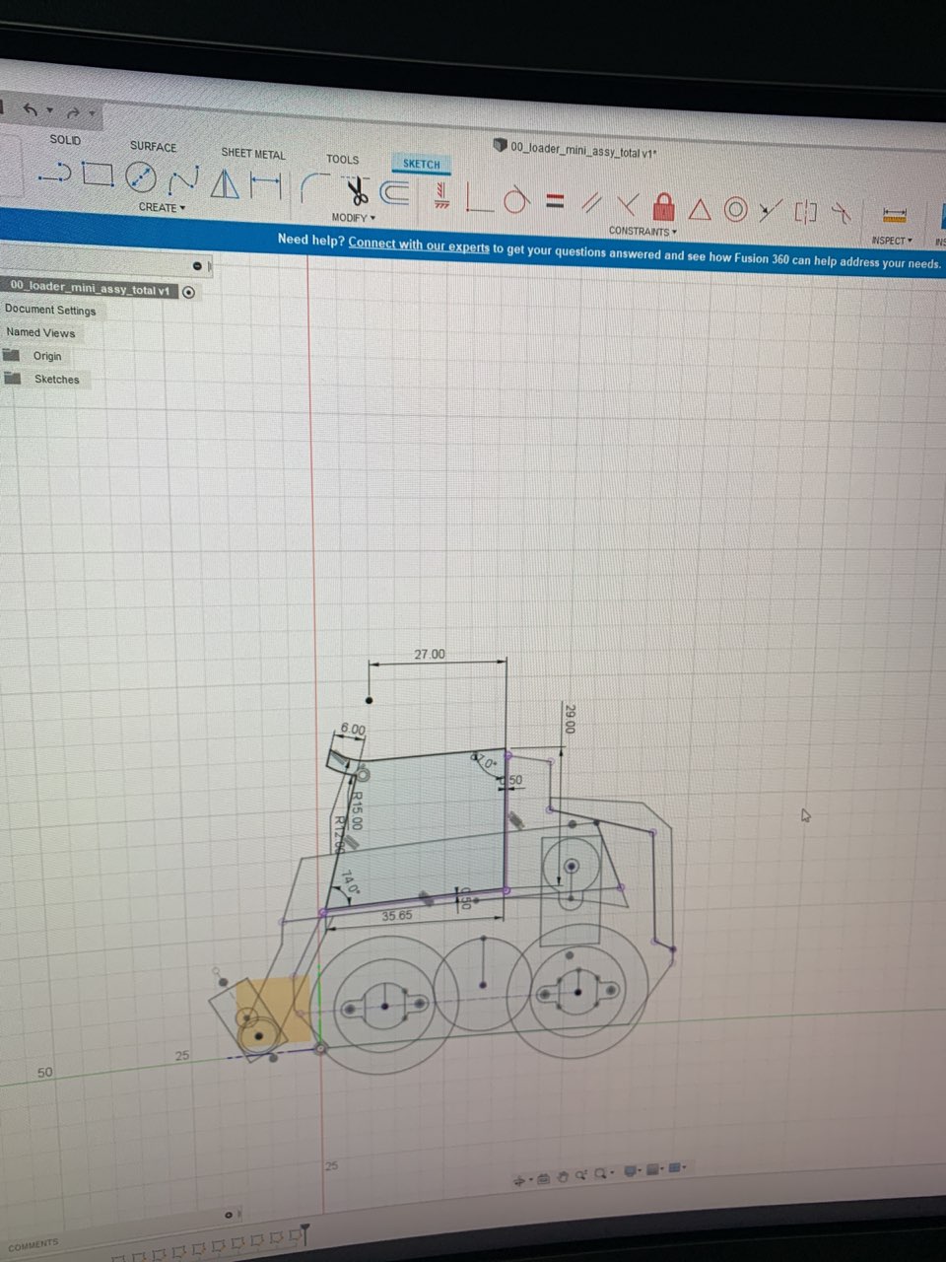The width and height of the screenshot is (946, 1262).
Task: Open the INSPECT dropdown menu
Action: pos(892,241)
